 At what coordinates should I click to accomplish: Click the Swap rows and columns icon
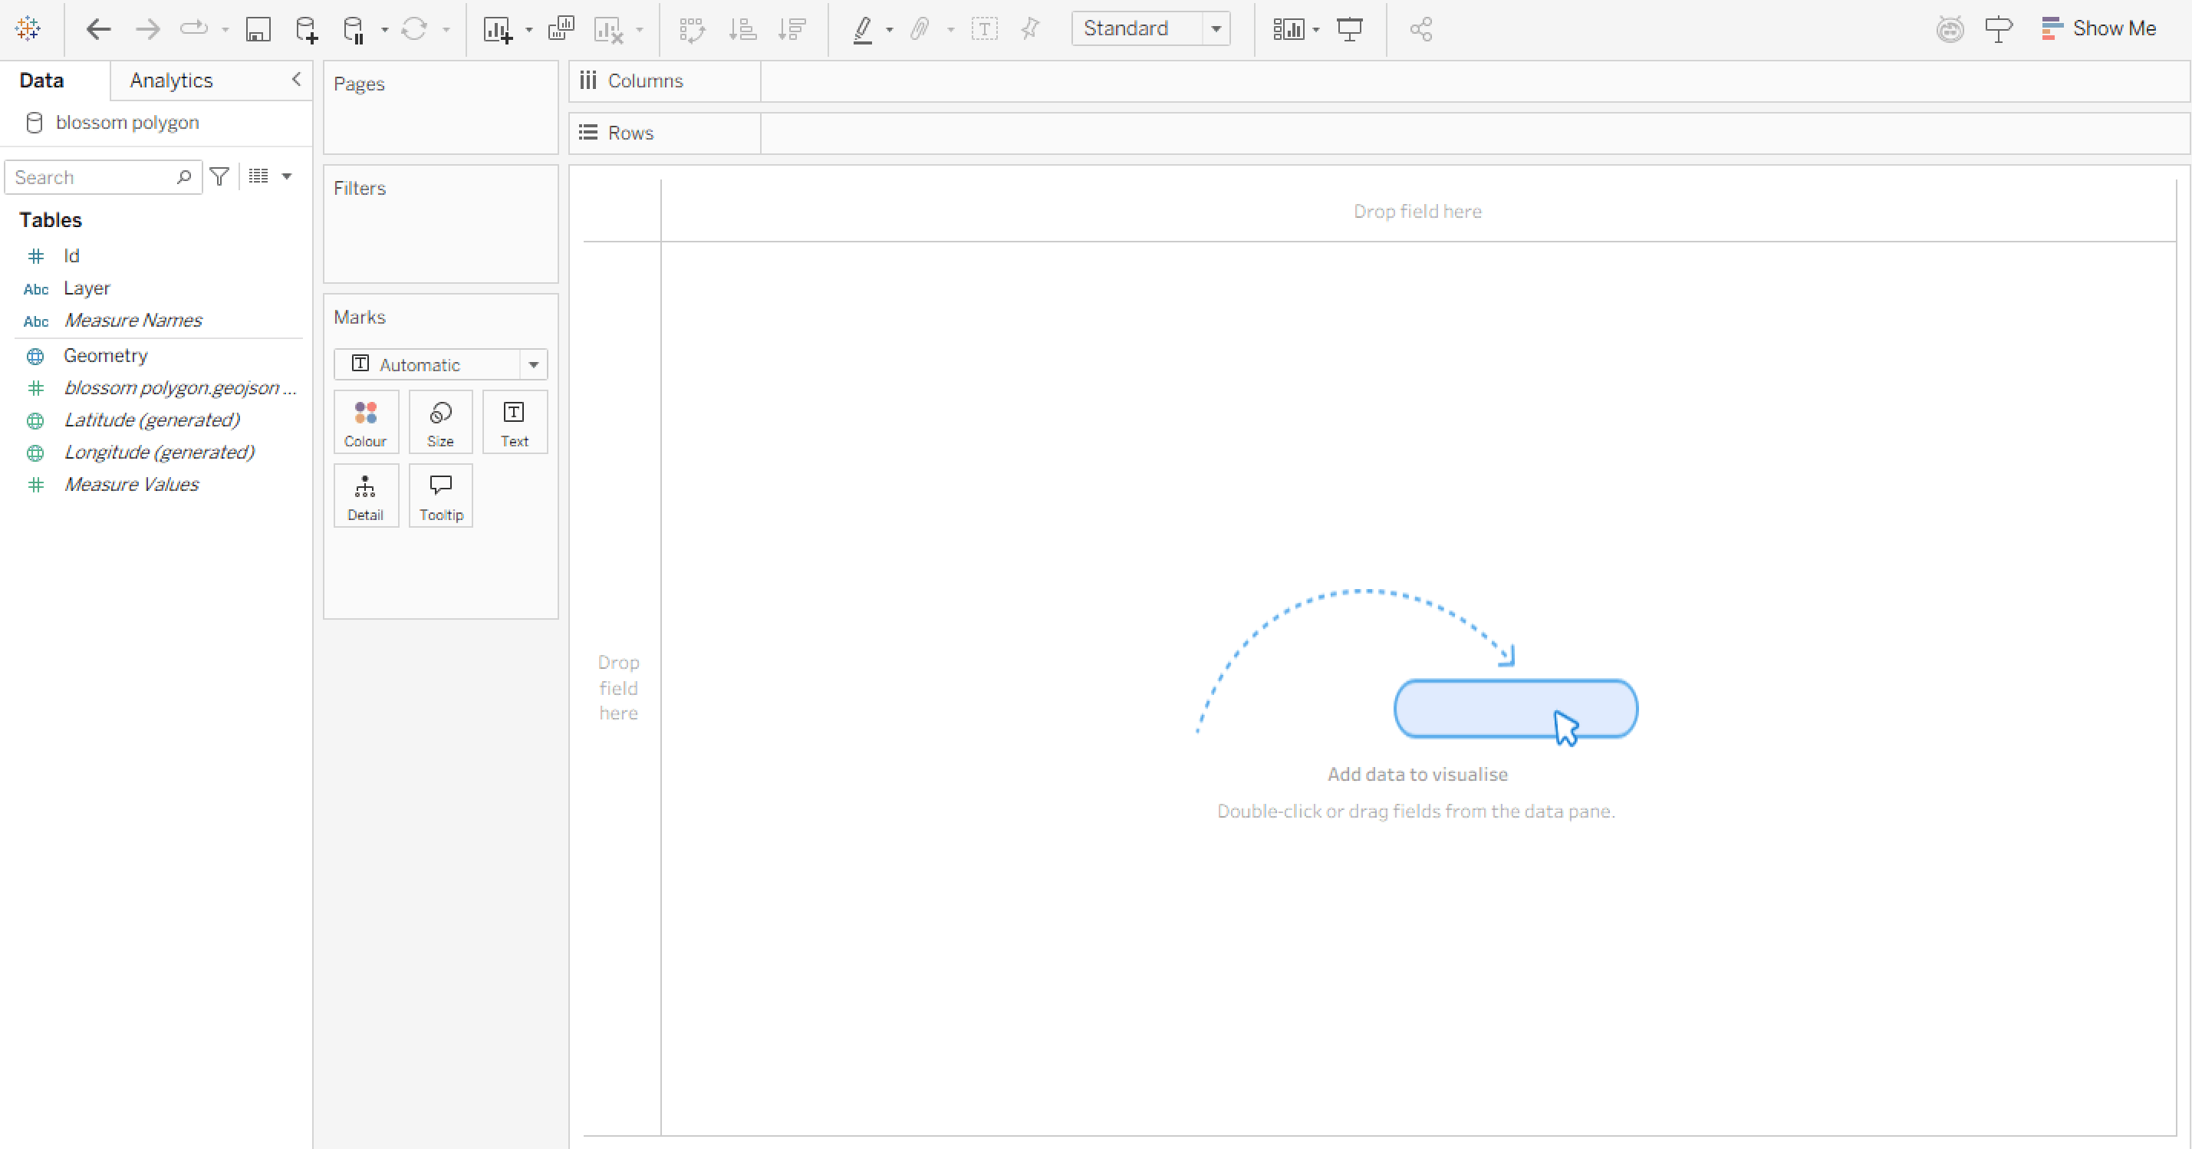point(692,30)
